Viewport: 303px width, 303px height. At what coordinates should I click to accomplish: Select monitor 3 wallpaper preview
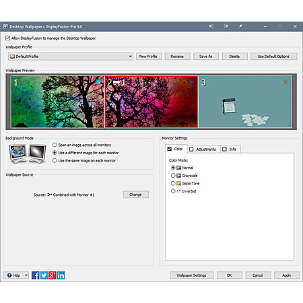pyautogui.click(x=245, y=102)
